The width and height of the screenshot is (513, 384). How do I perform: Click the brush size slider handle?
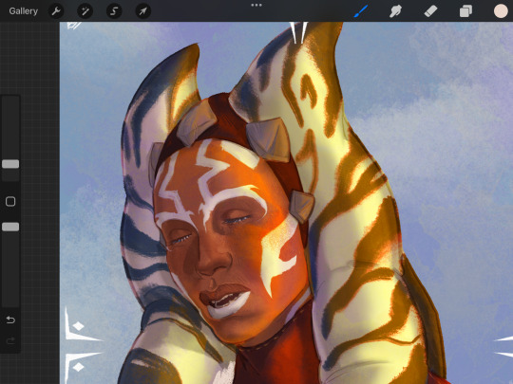coord(10,164)
